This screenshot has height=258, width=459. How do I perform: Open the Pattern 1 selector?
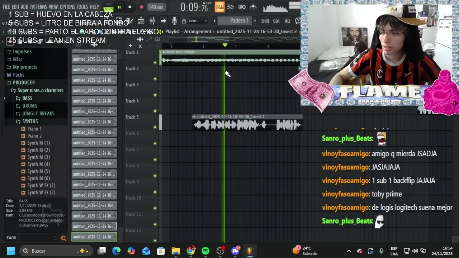[x=235, y=21]
